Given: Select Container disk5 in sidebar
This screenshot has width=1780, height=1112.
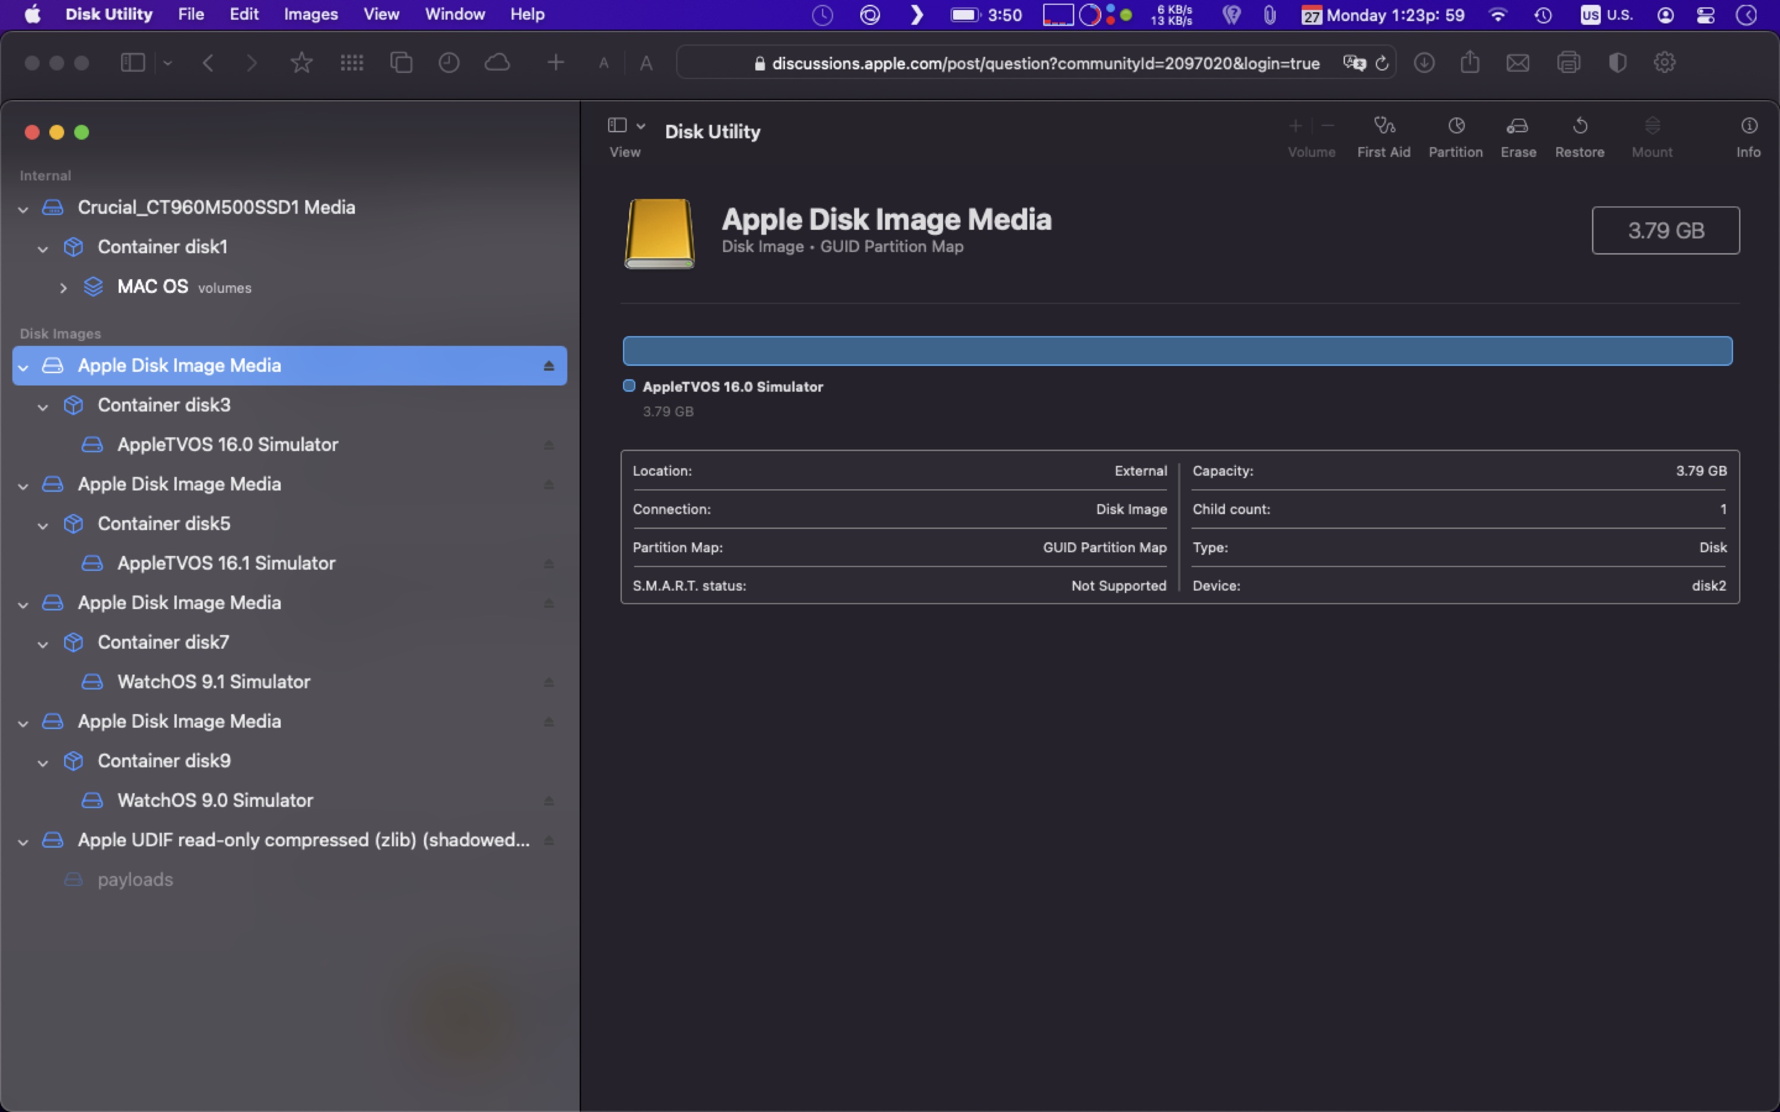Looking at the screenshot, I should click(x=163, y=524).
